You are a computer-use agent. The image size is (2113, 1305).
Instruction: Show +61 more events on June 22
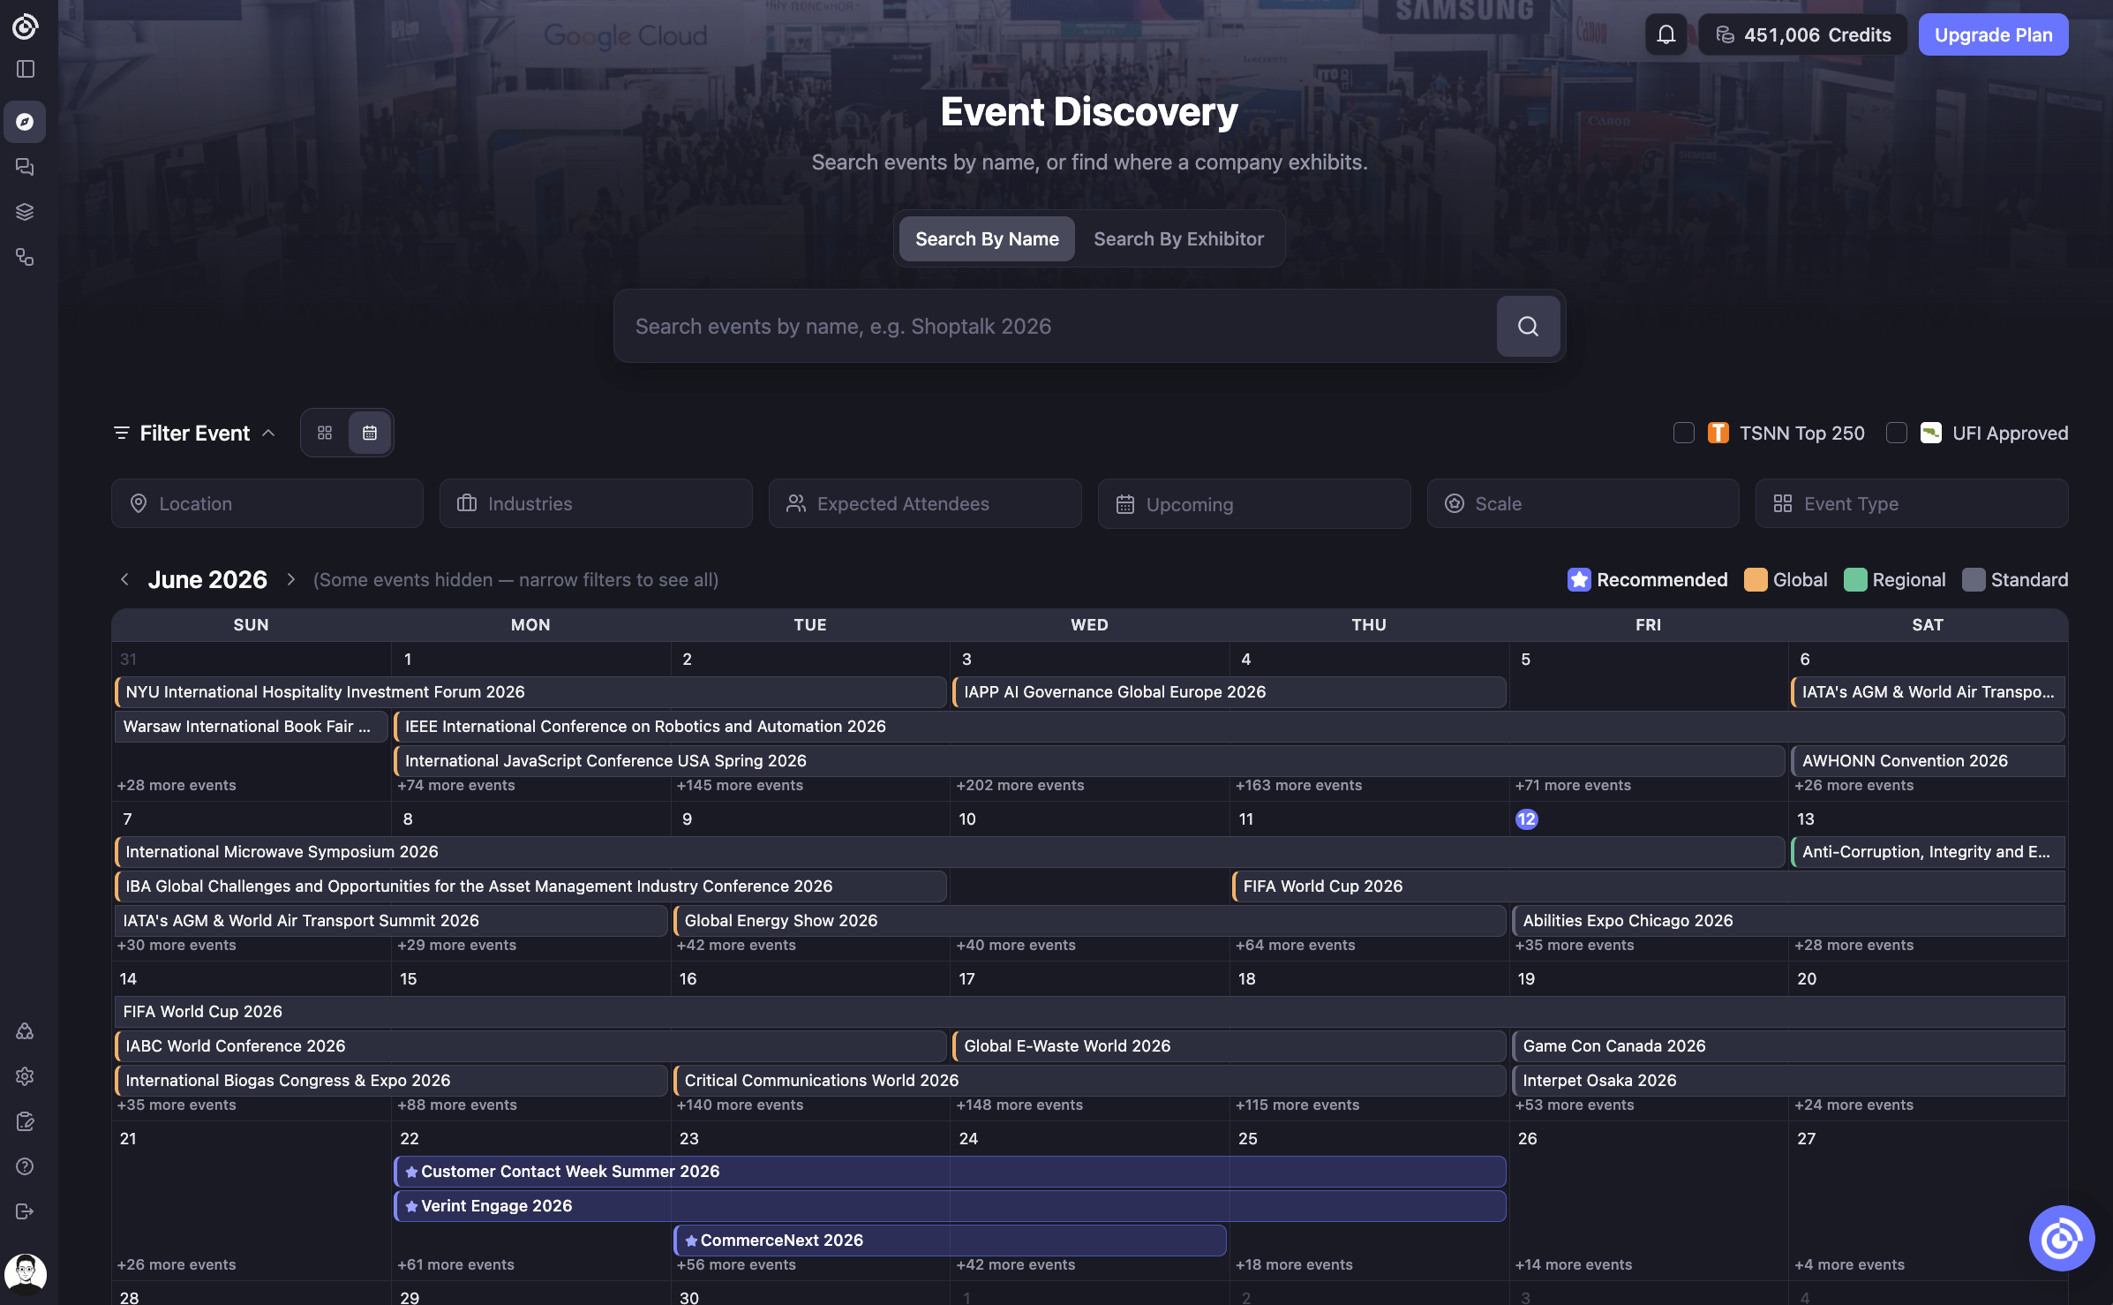click(455, 1264)
